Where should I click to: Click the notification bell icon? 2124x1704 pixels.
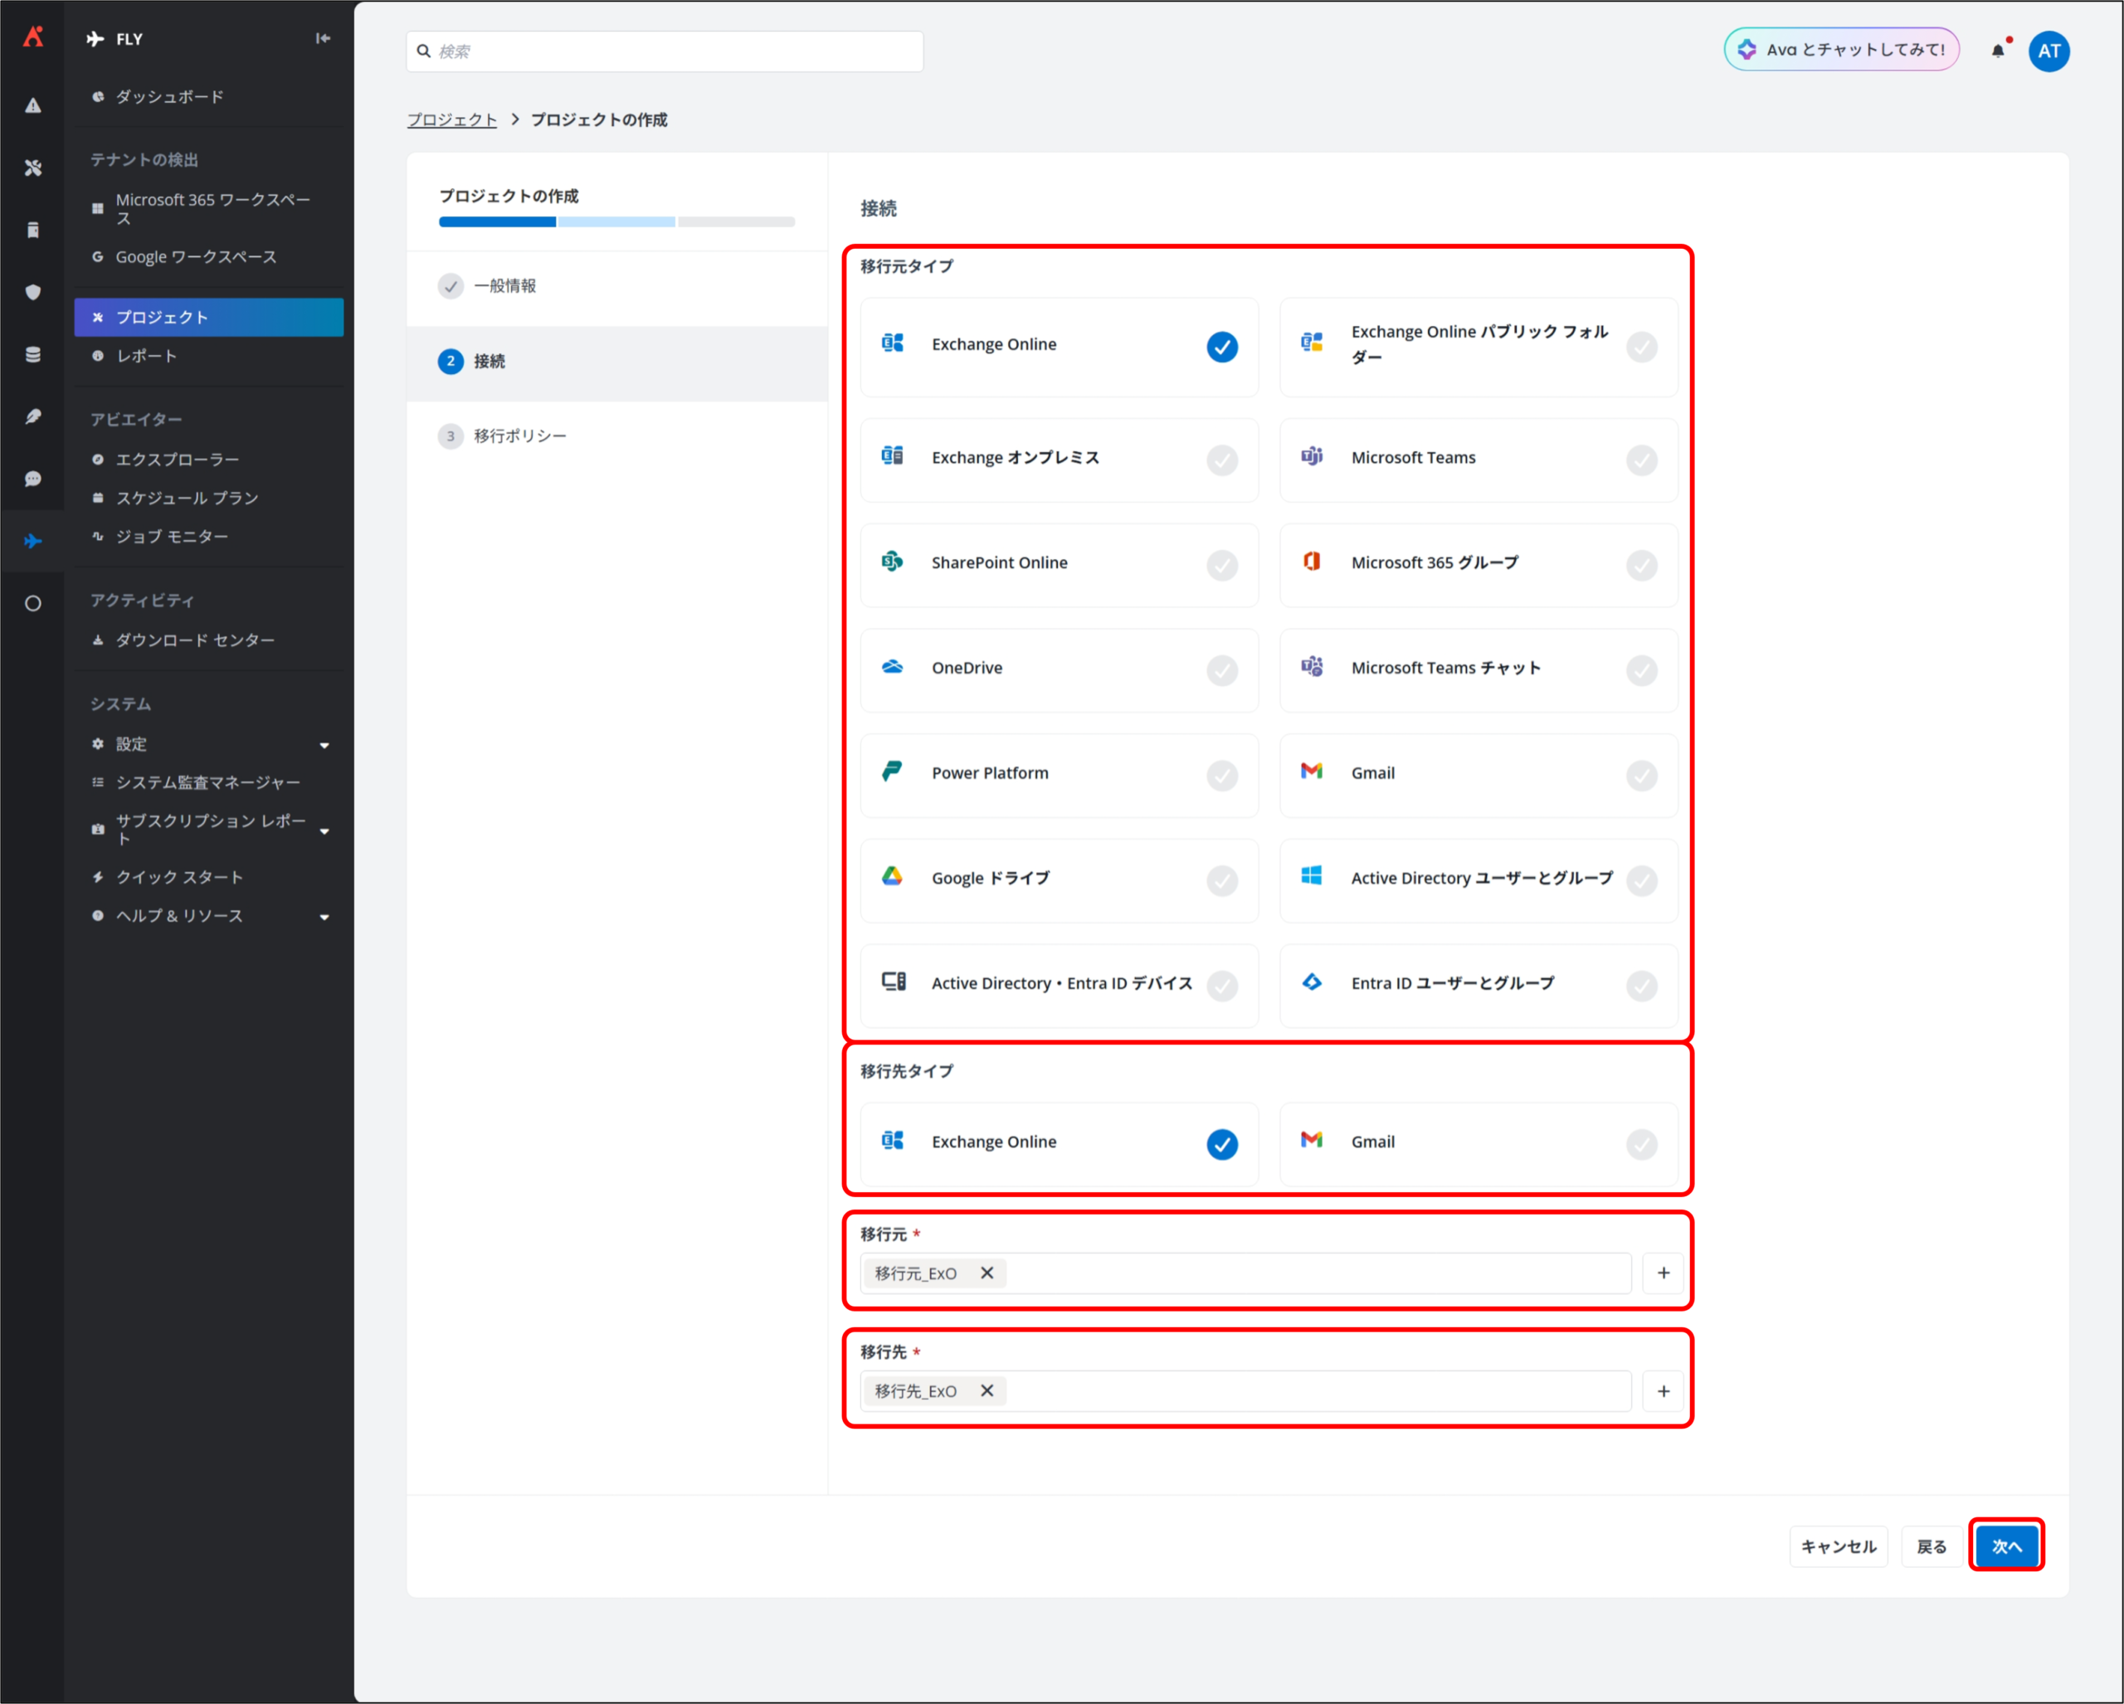tap(1997, 51)
